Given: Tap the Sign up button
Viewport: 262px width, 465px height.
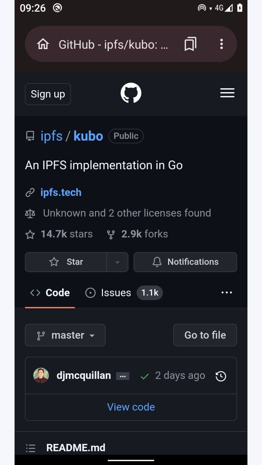Looking at the screenshot, I should 48,94.
